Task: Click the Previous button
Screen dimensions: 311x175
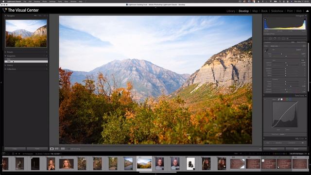Action: pyautogui.click(x=274, y=149)
